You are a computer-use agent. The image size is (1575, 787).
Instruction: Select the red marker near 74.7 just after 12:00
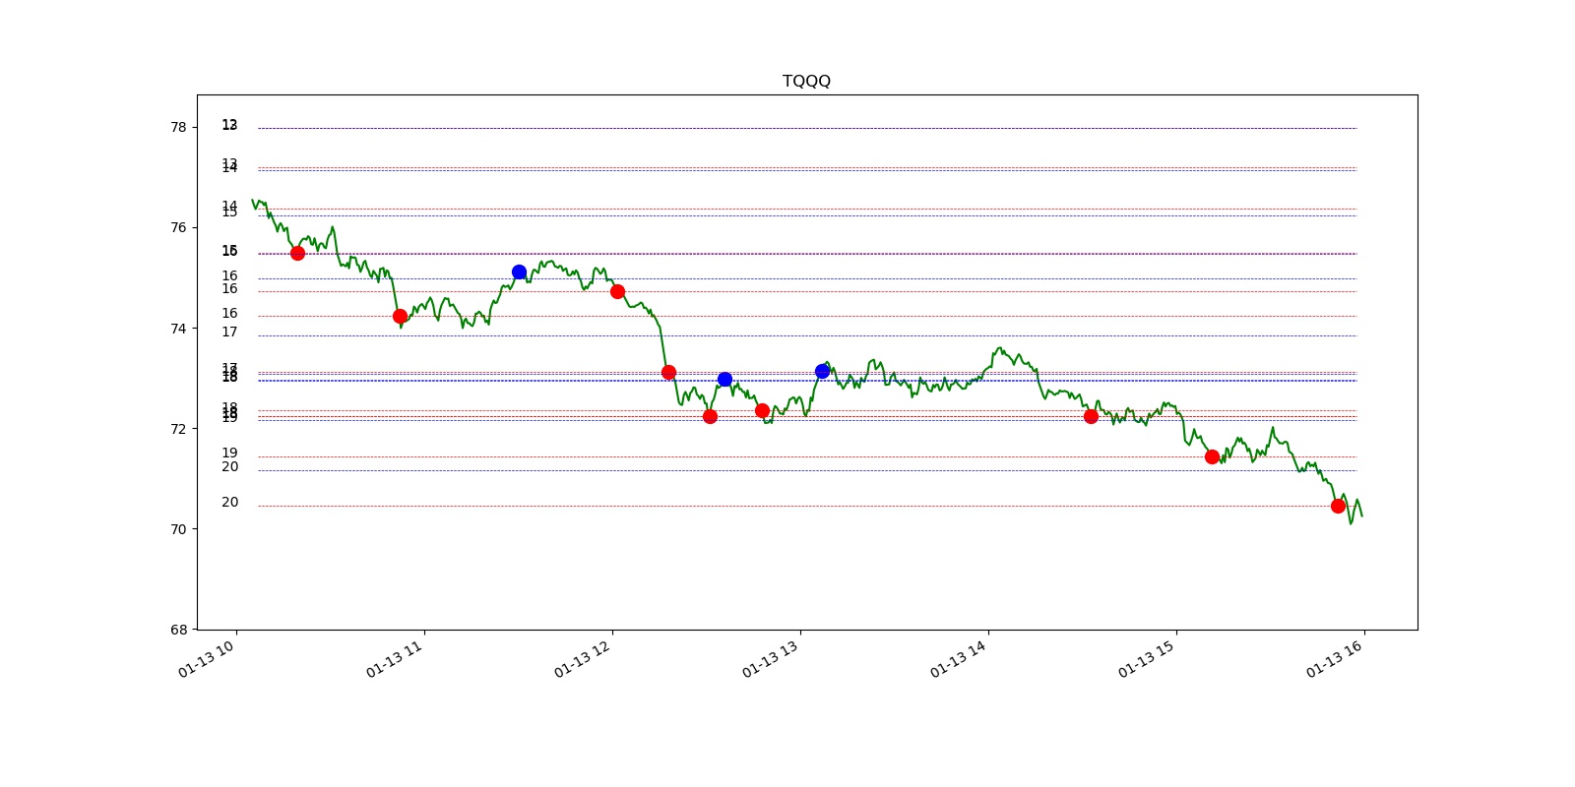coord(617,291)
